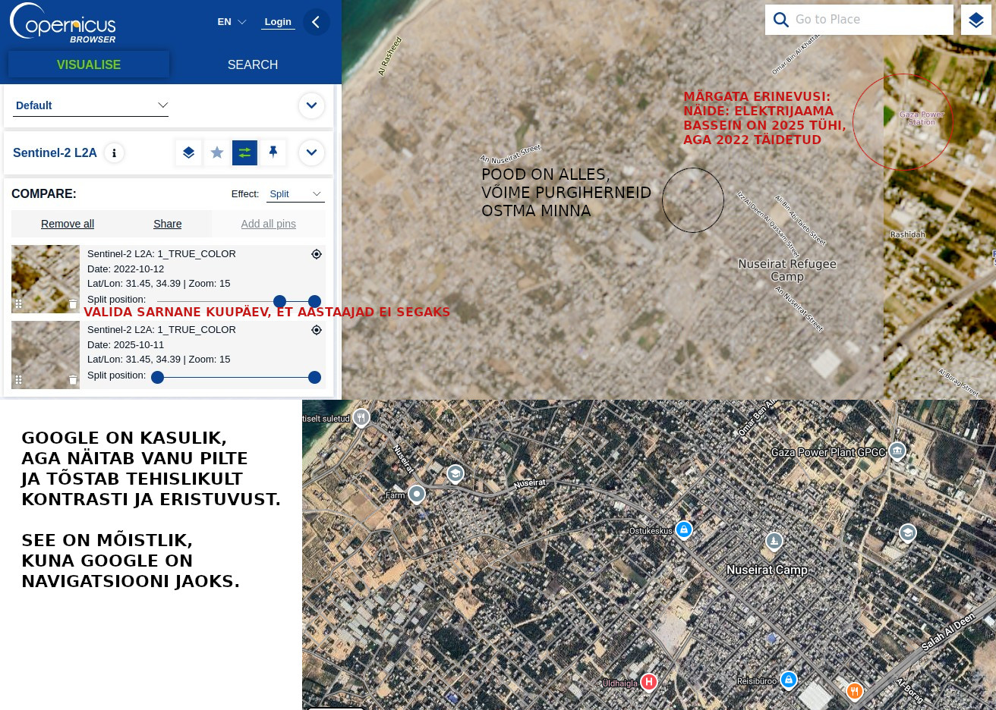Screen dimensions: 996x710
Task: Open the Layers tab icon in Sentinel-2 panel
Action: coord(188,153)
